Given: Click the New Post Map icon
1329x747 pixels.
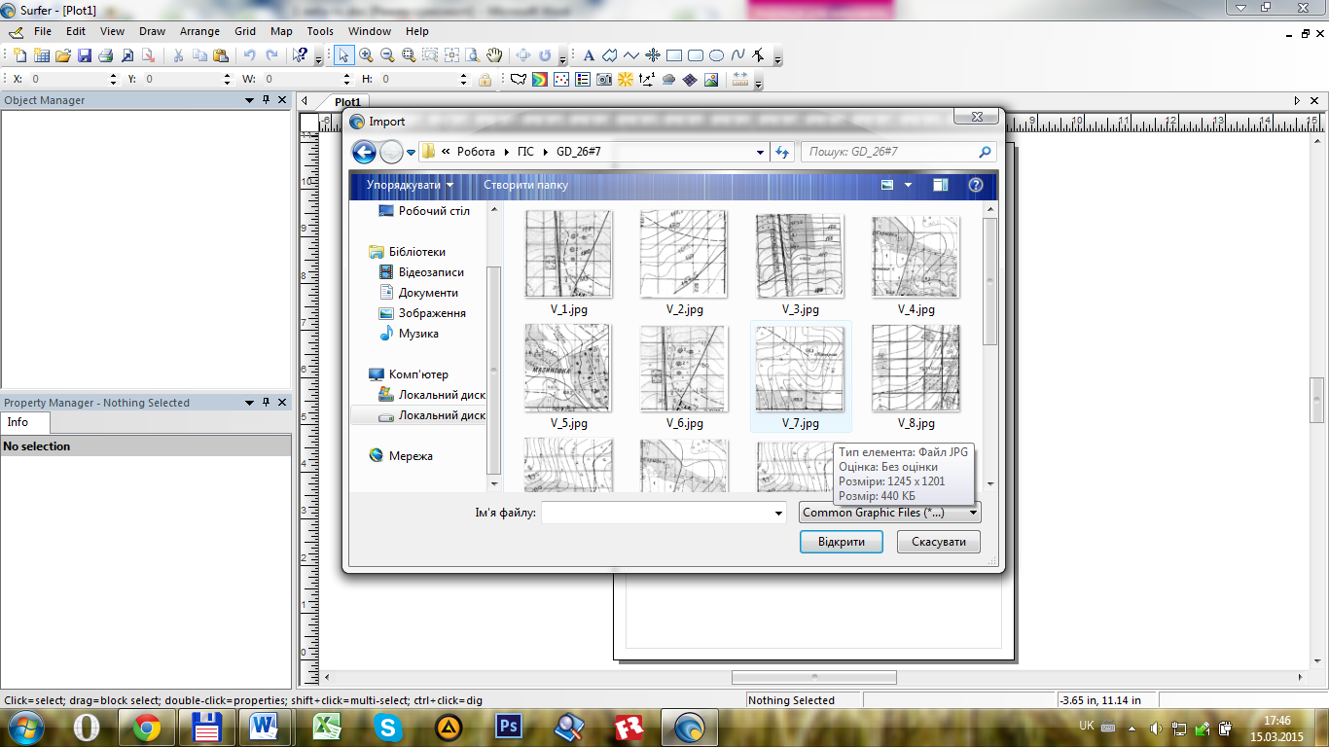Looking at the screenshot, I should click(x=561, y=80).
